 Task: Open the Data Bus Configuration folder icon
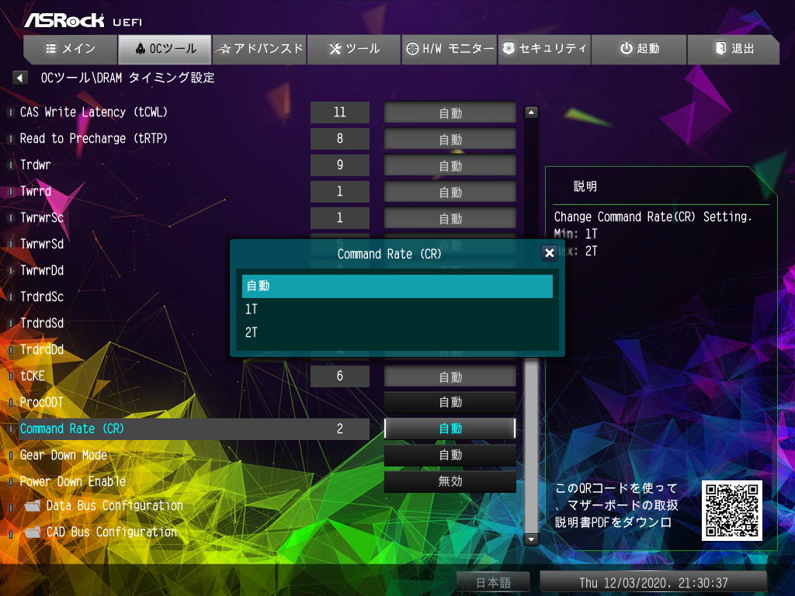click(33, 505)
